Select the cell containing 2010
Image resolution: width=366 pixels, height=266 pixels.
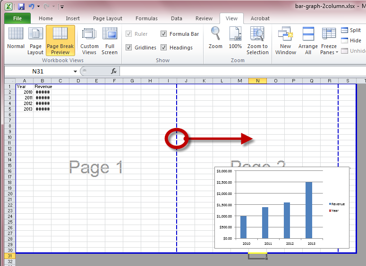click(25, 92)
